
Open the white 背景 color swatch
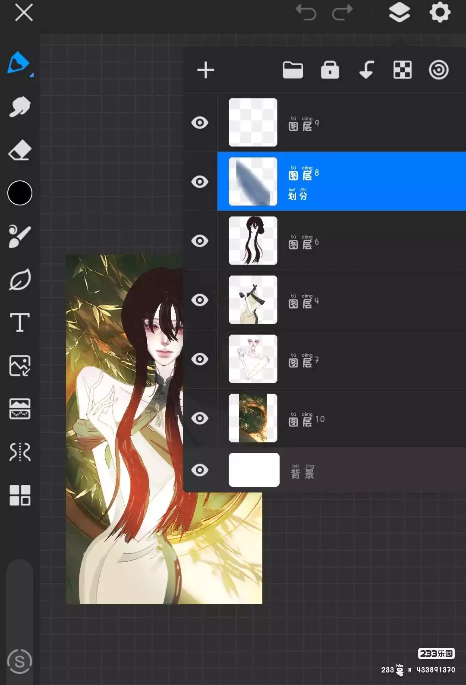pyautogui.click(x=254, y=470)
